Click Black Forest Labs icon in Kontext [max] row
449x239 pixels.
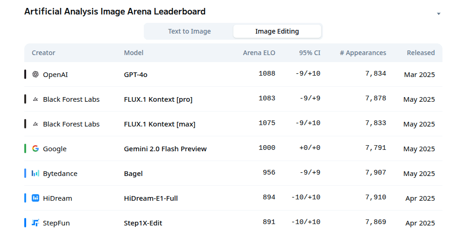click(x=35, y=124)
